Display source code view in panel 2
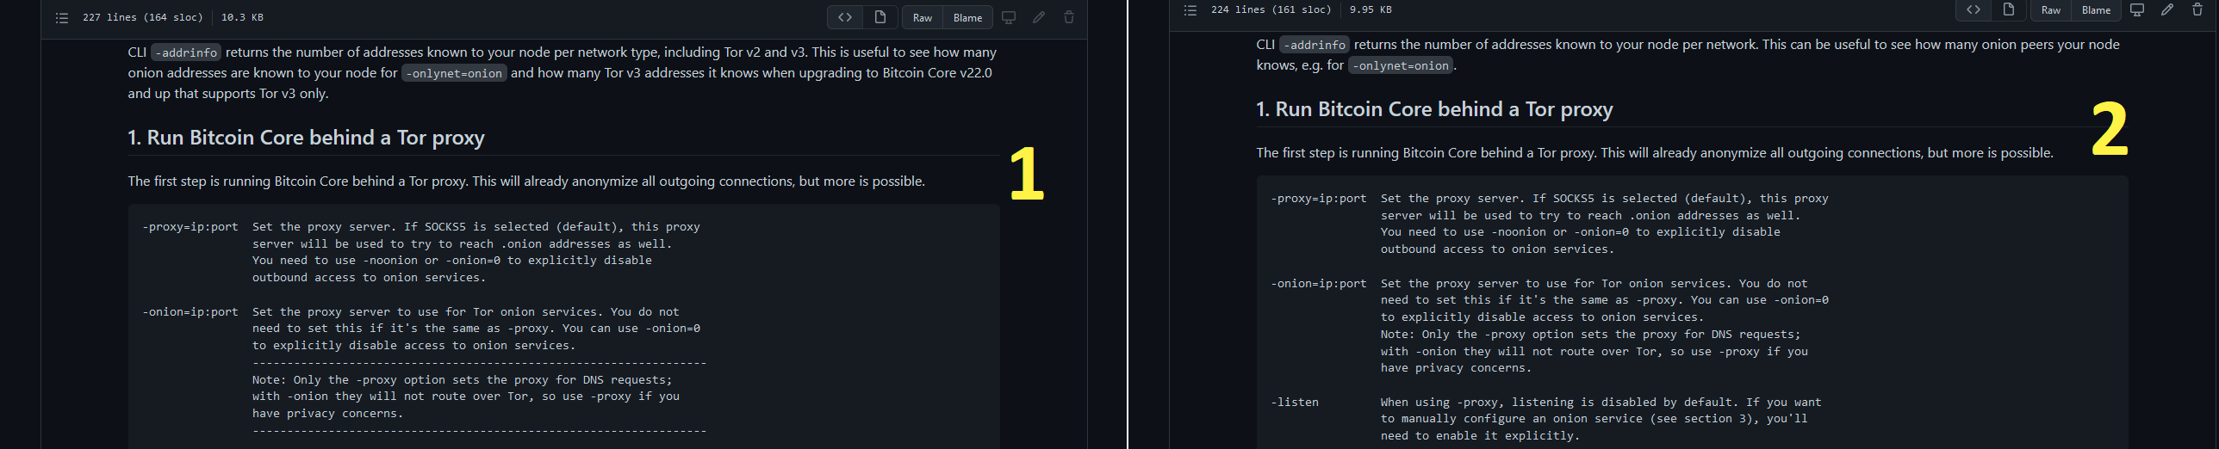 [1973, 9]
